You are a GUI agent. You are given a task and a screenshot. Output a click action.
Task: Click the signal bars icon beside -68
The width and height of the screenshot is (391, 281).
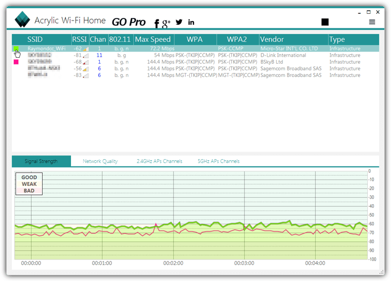coord(86,63)
